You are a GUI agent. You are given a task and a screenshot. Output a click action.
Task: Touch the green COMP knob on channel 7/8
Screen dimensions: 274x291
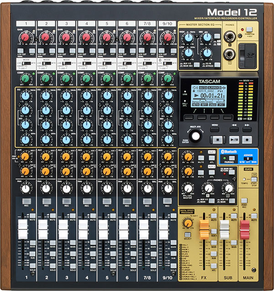[x=148, y=78]
